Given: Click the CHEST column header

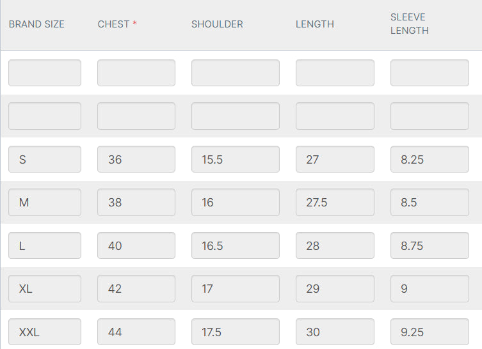Looking at the screenshot, I should (114, 24).
